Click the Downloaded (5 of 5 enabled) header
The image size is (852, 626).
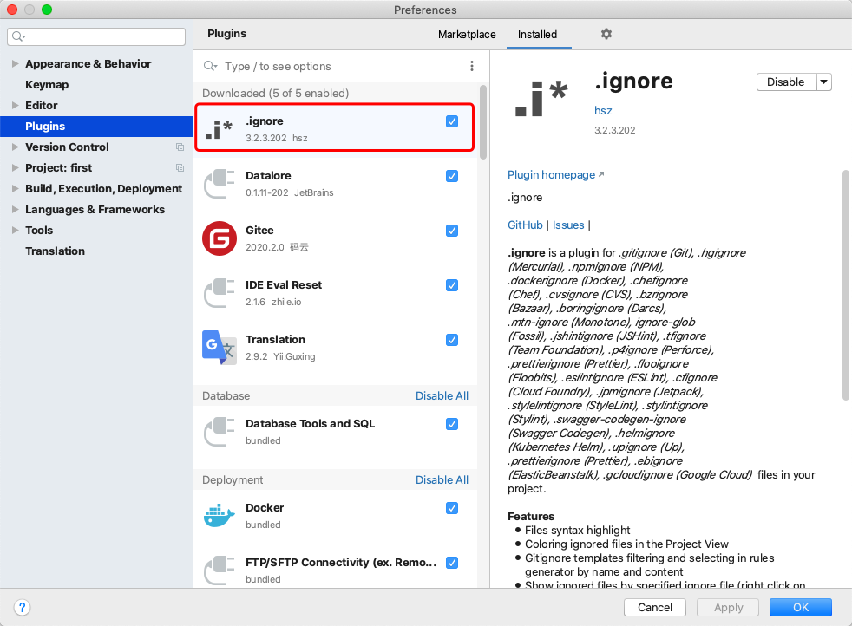point(276,93)
